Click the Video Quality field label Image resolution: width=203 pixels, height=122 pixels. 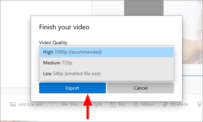pyautogui.click(x=53, y=42)
